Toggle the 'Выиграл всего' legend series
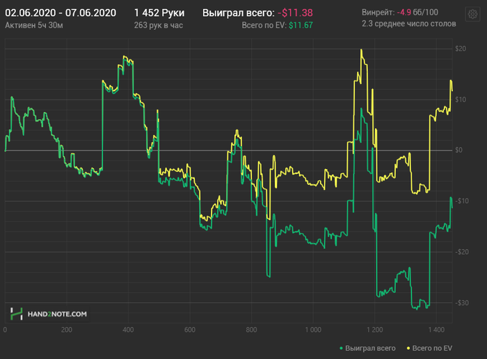487x359 pixels. (x=367, y=348)
